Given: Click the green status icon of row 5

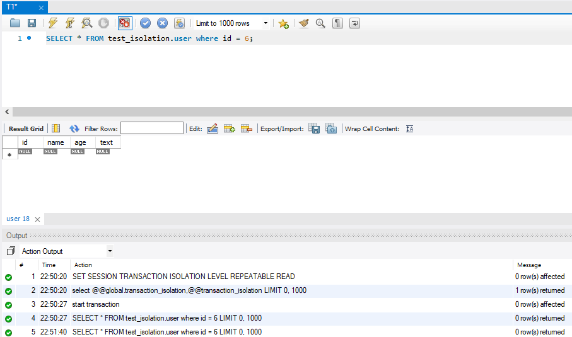Looking at the screenshot, I should click(8, 333).
